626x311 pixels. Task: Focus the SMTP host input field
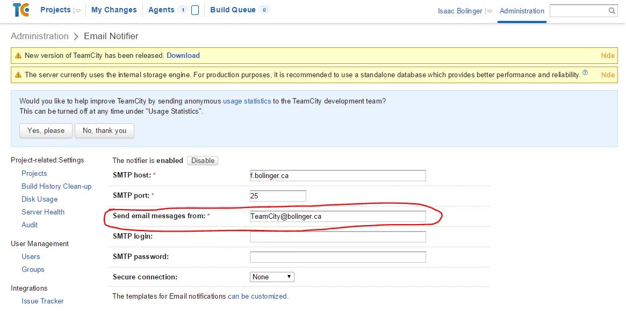point(337,175)
